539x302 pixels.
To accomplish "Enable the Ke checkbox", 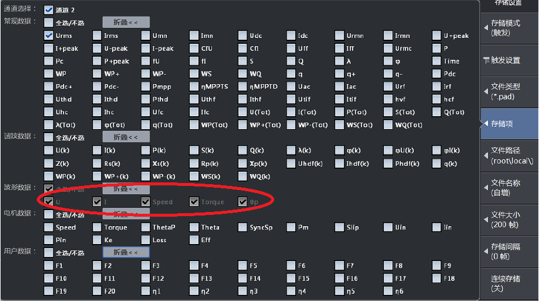I will [97, 240].
